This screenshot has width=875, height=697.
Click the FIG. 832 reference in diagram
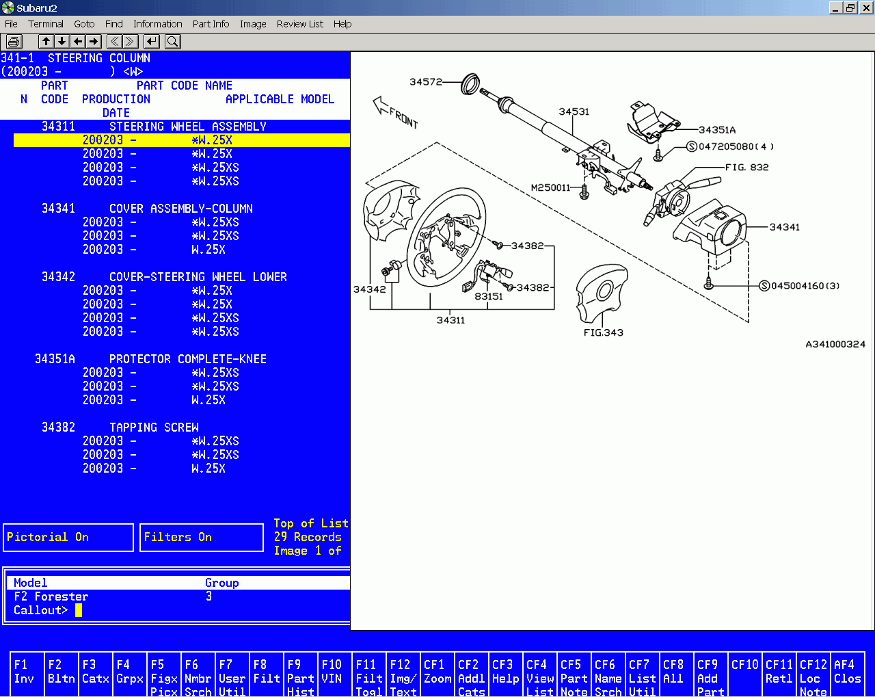point(747,167)
